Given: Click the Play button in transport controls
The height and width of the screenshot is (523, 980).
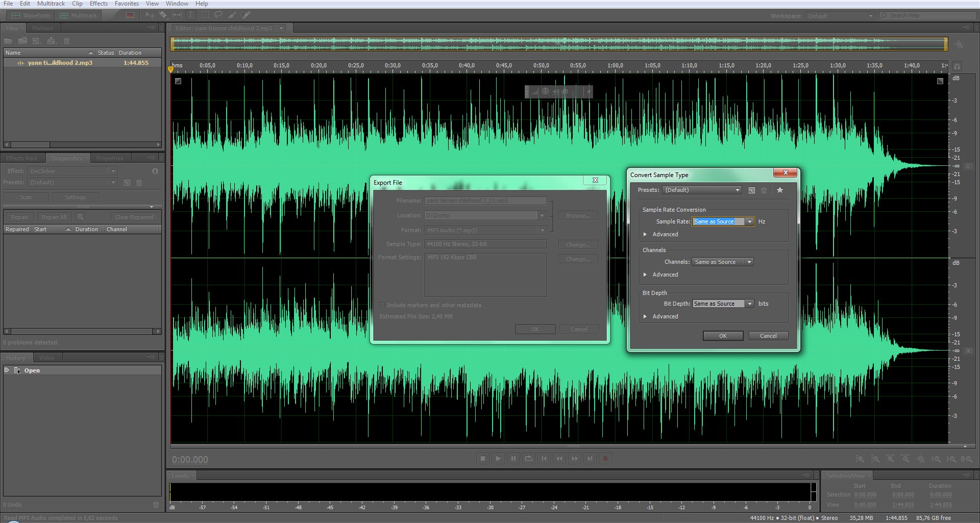Looking at the screenshot, I should click(498, 459).
